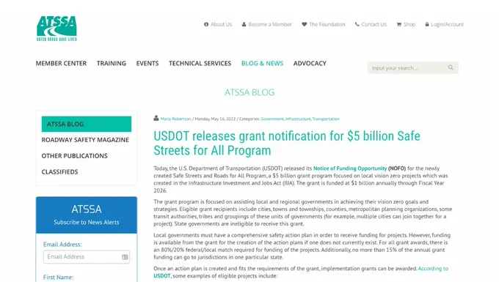Open the Contact Us link
The image size is (499, 282).
[374, 24]
